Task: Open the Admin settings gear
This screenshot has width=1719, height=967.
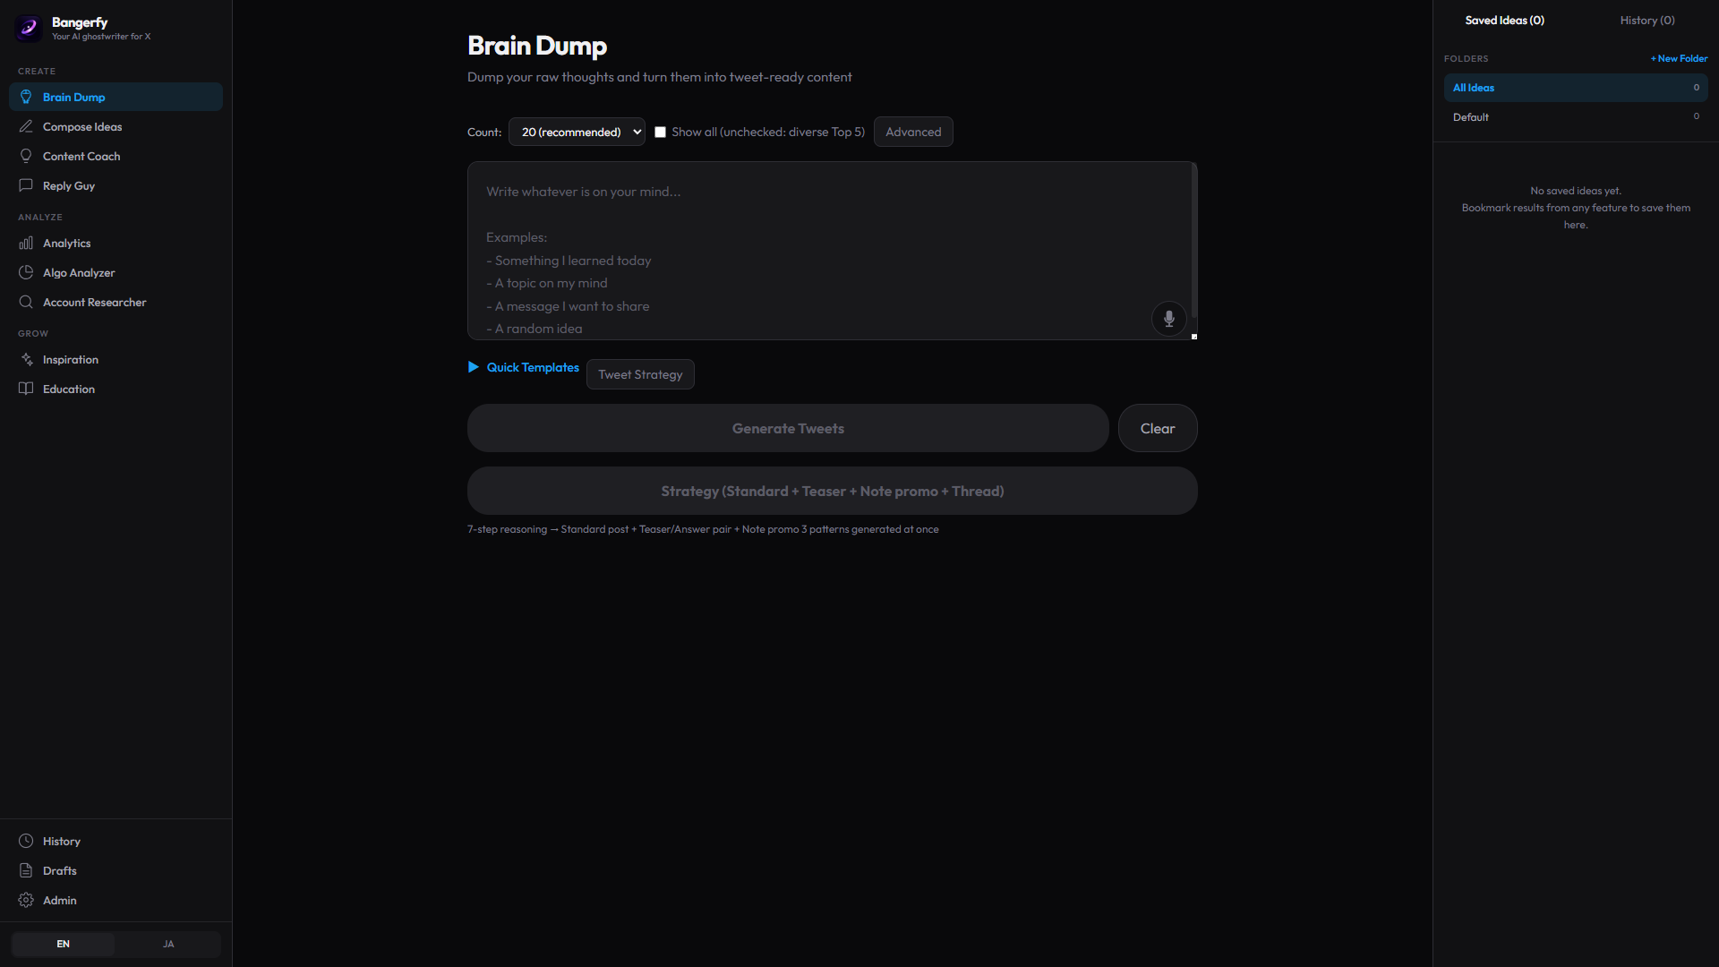Action: click(x=25, y=900)
